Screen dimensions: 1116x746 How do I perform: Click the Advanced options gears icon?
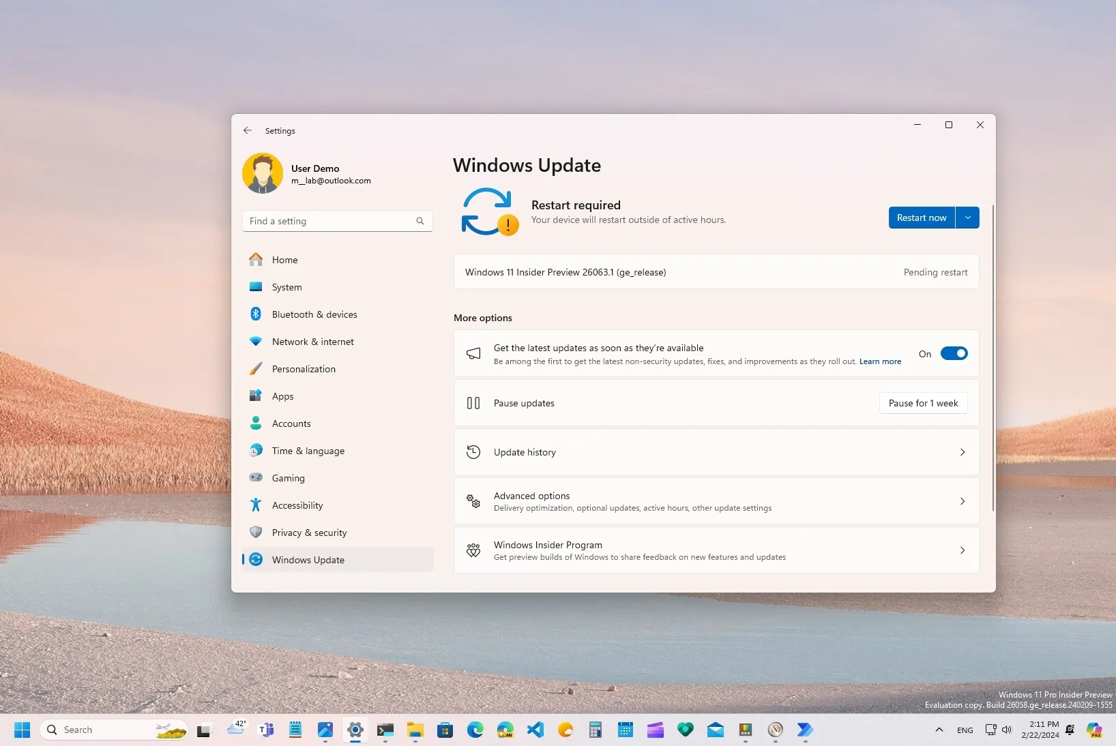(x=473, y=501)
